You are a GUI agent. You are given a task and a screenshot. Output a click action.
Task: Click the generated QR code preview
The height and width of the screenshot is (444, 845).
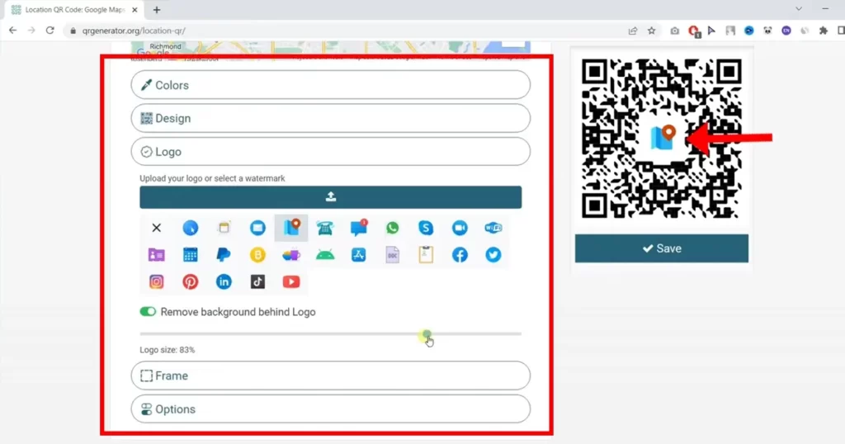[x=661, y=139]
